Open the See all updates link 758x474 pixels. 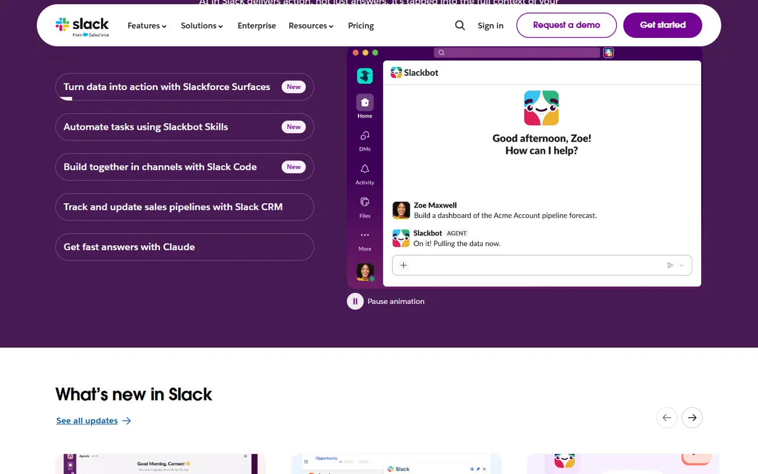point(94,421)
